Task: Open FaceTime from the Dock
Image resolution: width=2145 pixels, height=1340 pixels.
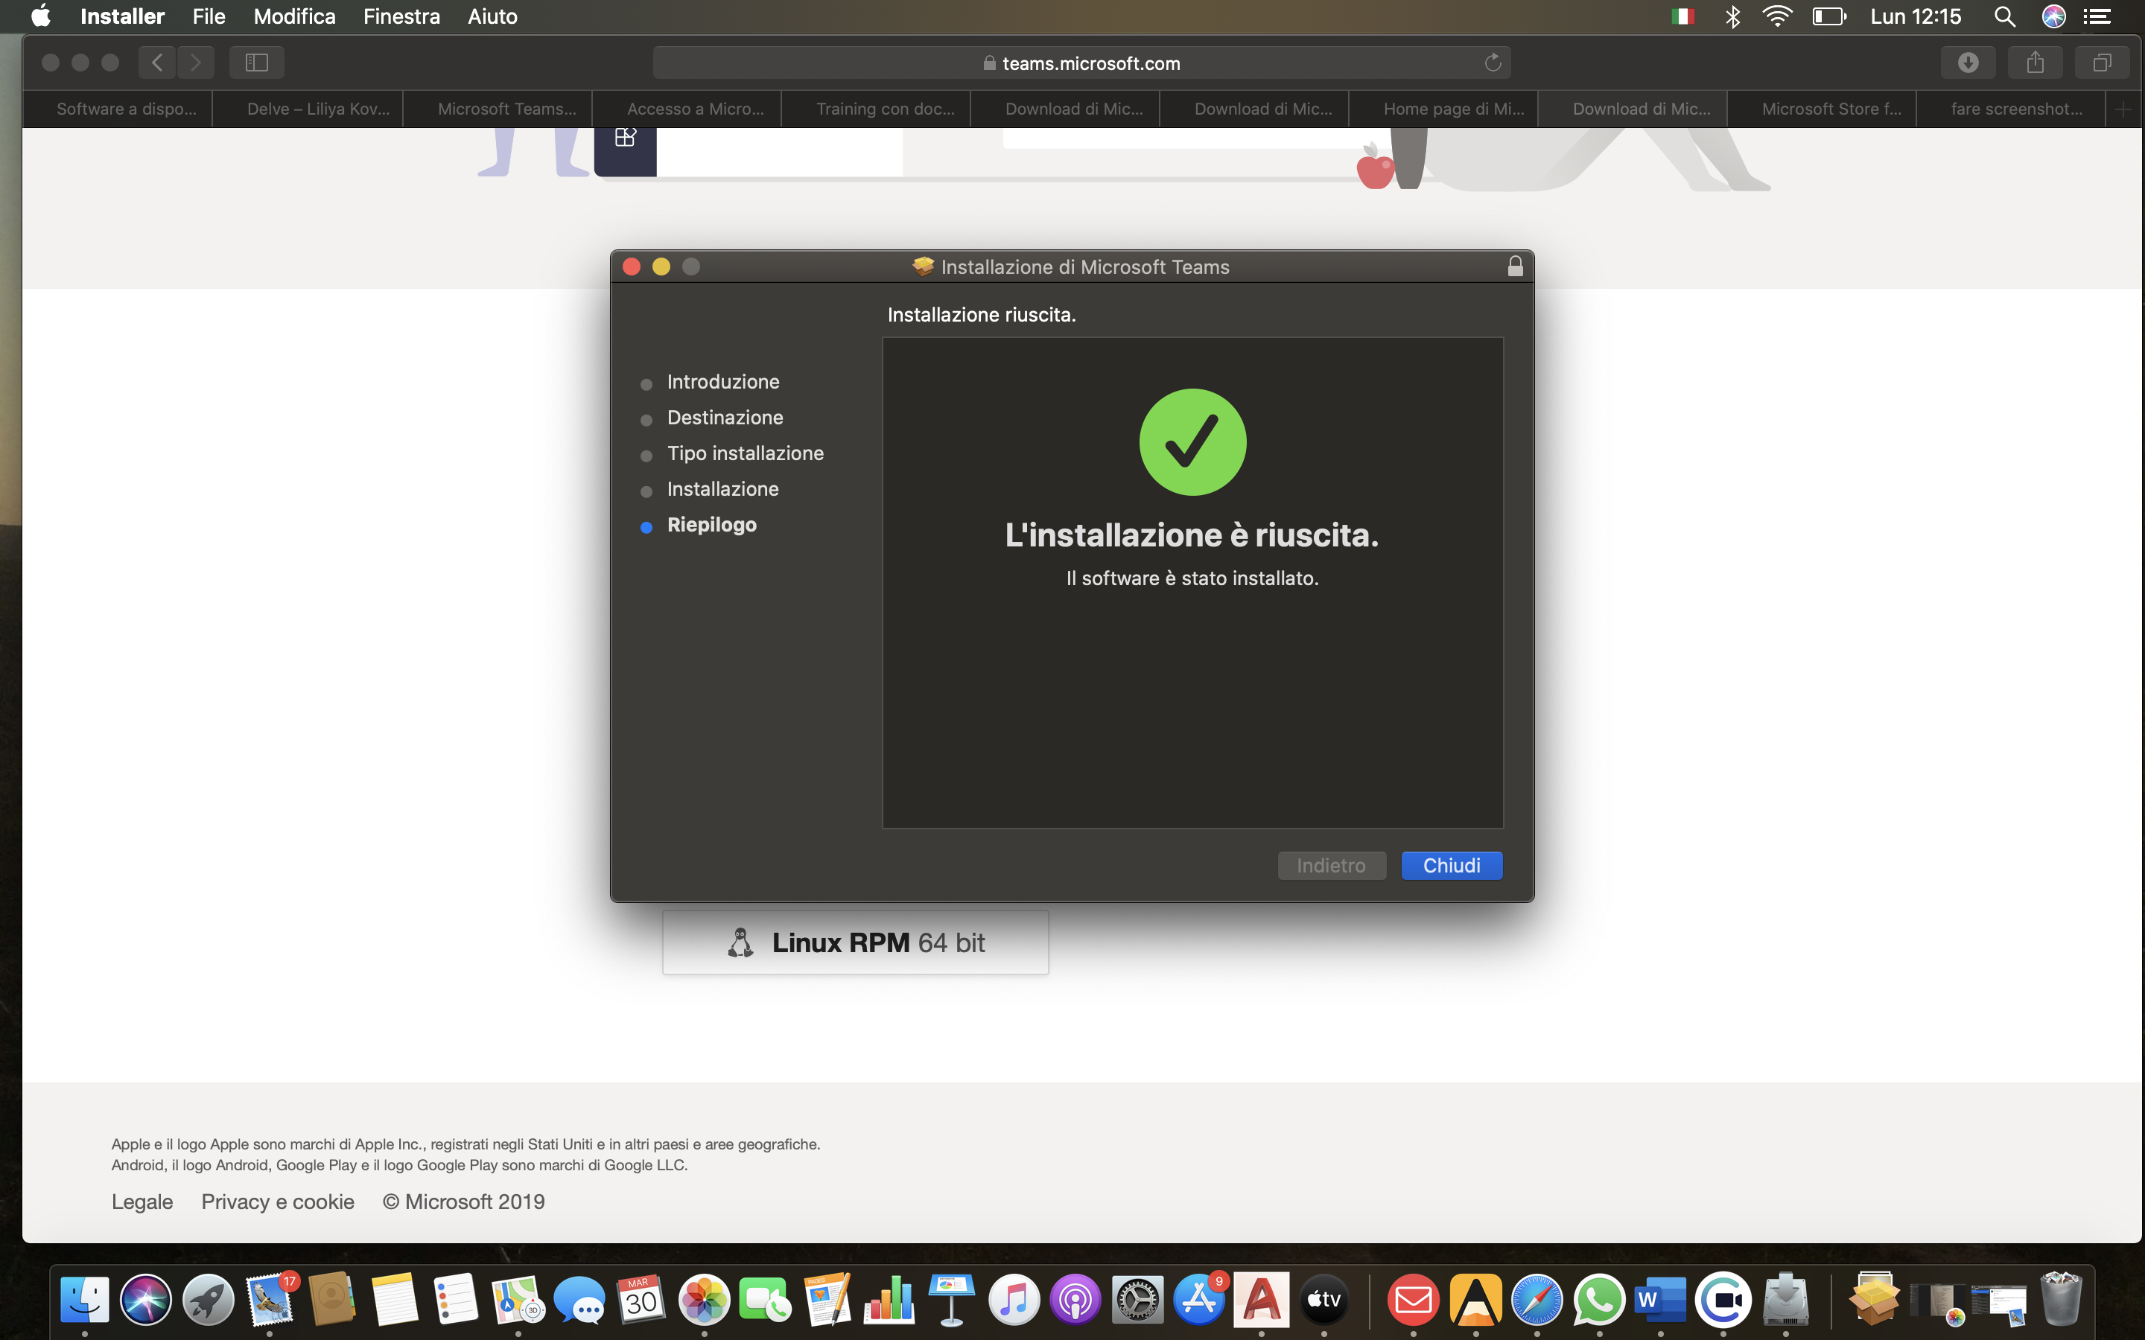Action: (x=765, y=1300)
